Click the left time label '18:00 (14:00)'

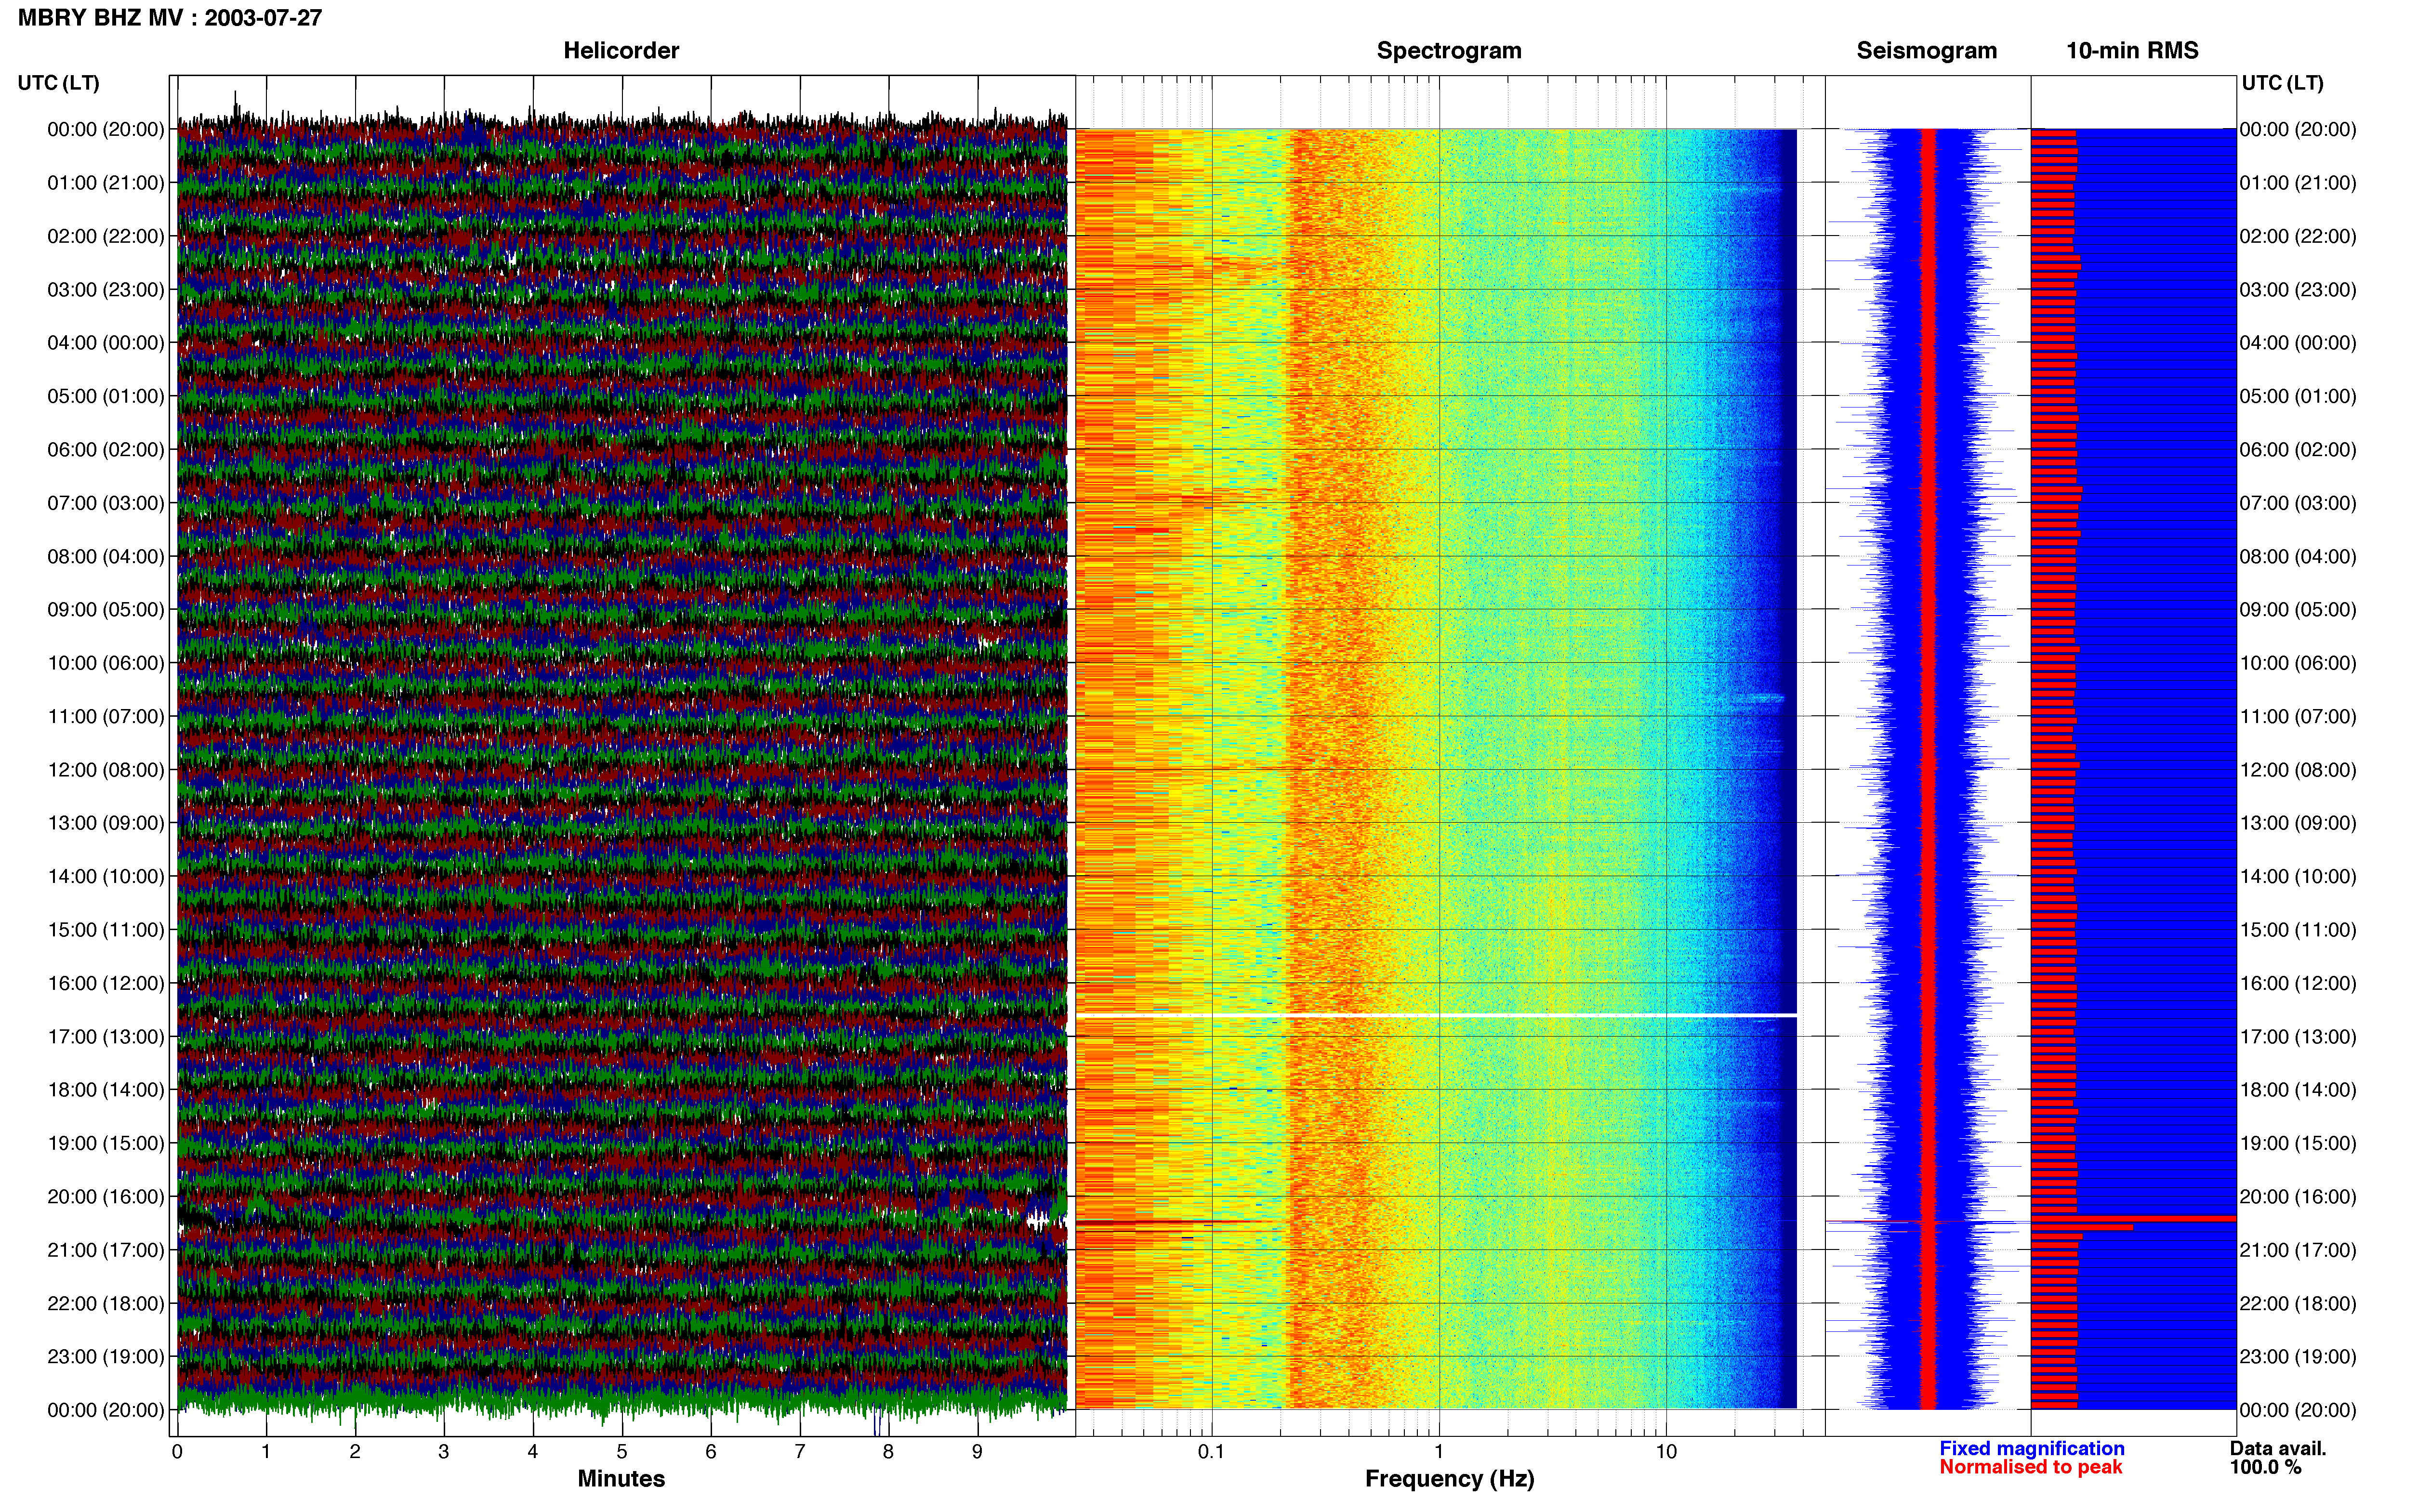tap(106, 1090)
